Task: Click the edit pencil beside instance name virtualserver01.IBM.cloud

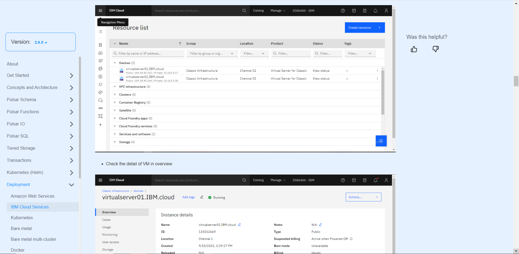Action: tap(239, 225)
